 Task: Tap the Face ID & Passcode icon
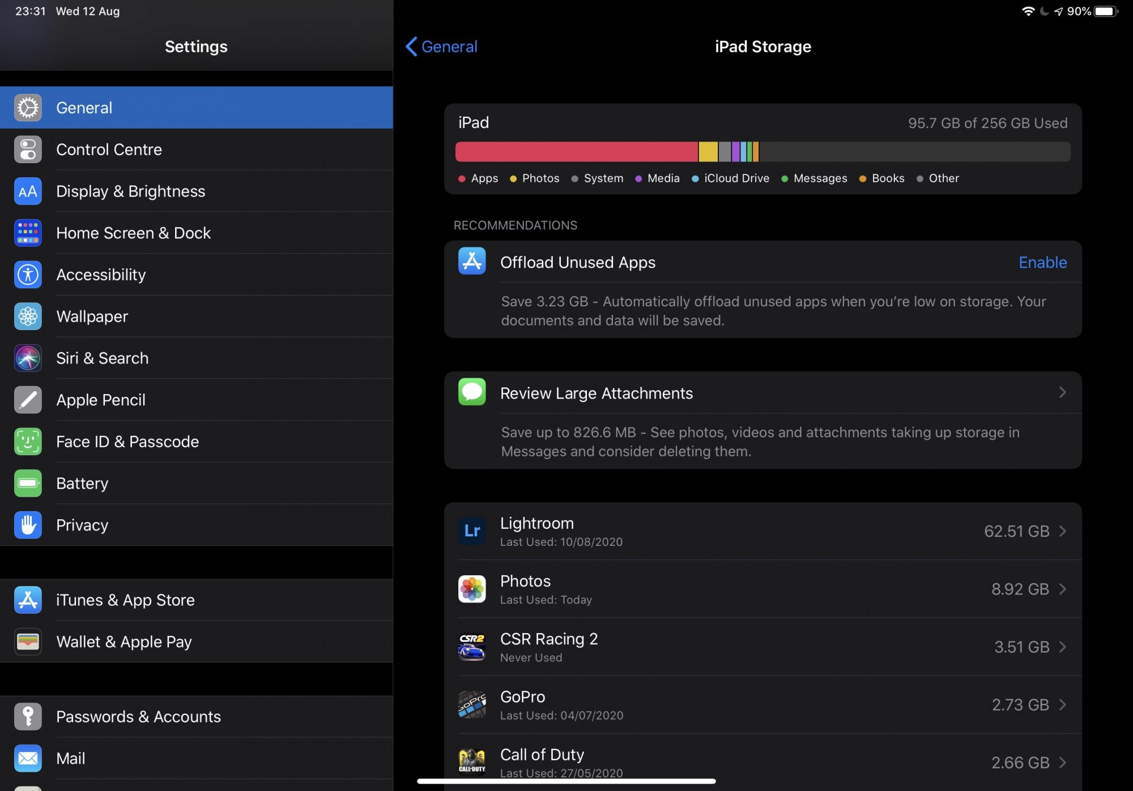[x=28, y=442]
